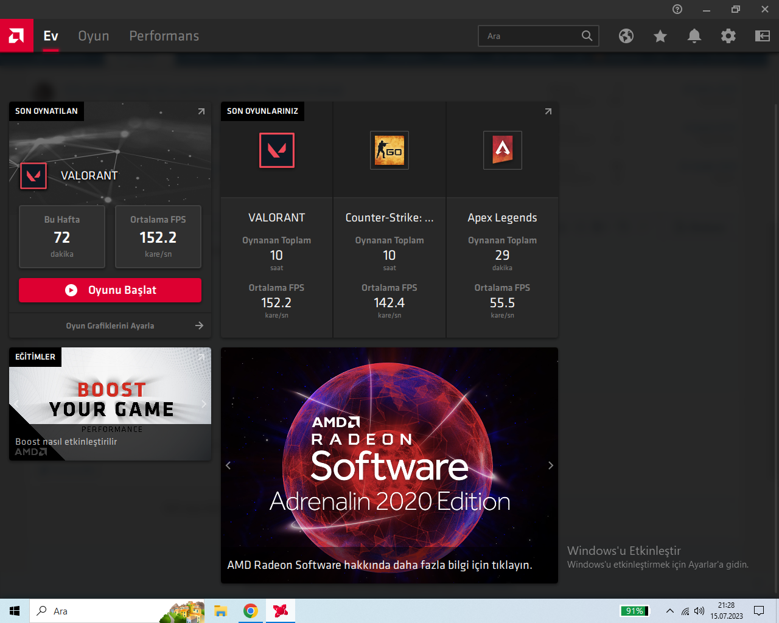779x623 pixels.
Task: Open settings gear icon
Action: coord(728,36)
